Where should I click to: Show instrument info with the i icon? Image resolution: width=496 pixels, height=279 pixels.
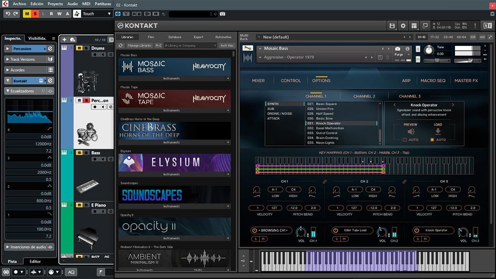[407, 48]
